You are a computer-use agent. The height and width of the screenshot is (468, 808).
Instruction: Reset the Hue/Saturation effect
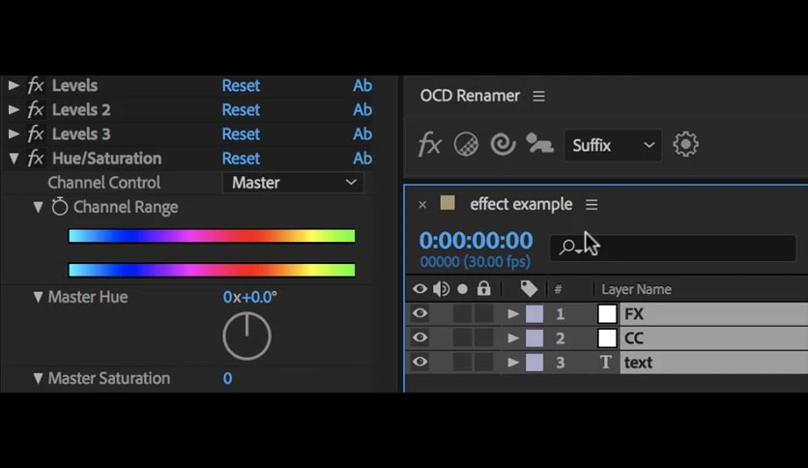click(x=241, y=159)
